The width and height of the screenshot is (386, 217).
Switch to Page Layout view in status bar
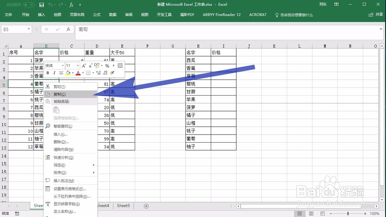[x=311, y=213]
